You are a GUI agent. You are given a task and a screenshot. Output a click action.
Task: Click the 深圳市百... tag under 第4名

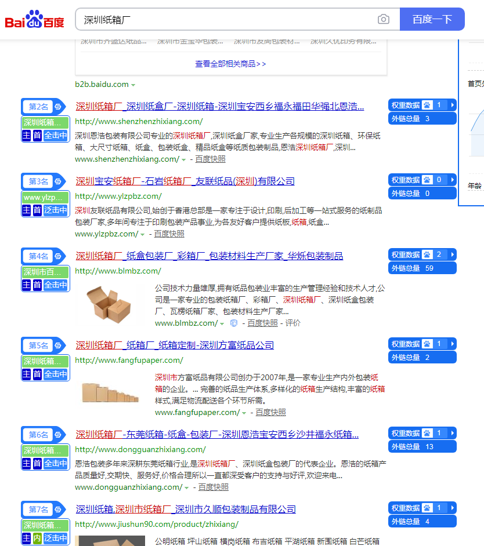[x=45, y=272]
